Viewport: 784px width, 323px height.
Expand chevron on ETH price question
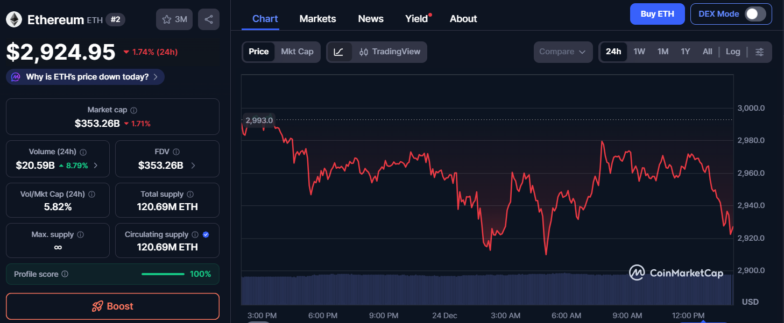[x=156, y=77]
